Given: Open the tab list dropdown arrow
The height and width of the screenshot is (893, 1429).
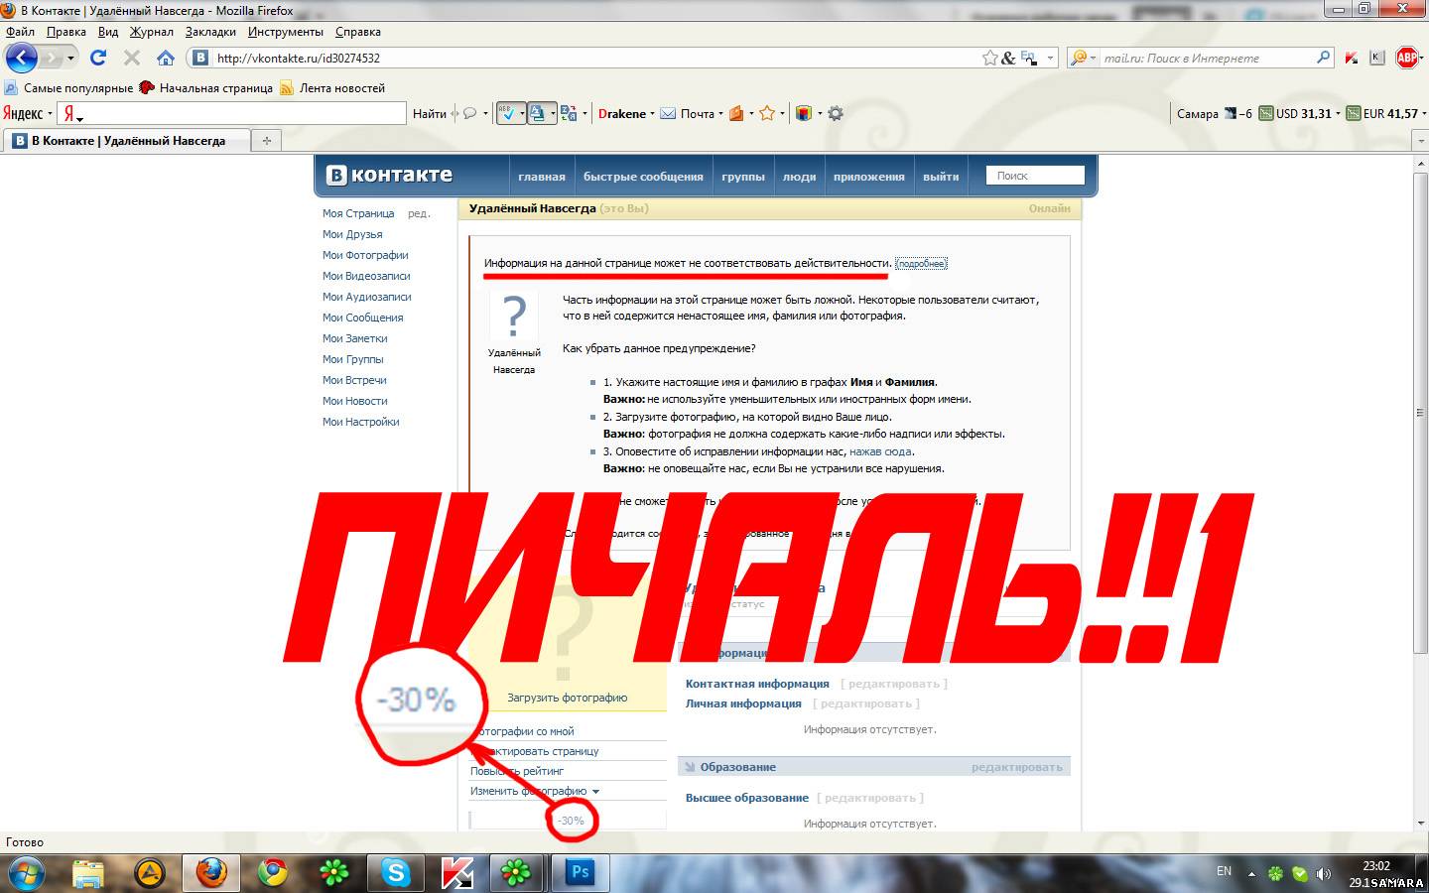Looking at the screenshot, I should (1420, 141).
